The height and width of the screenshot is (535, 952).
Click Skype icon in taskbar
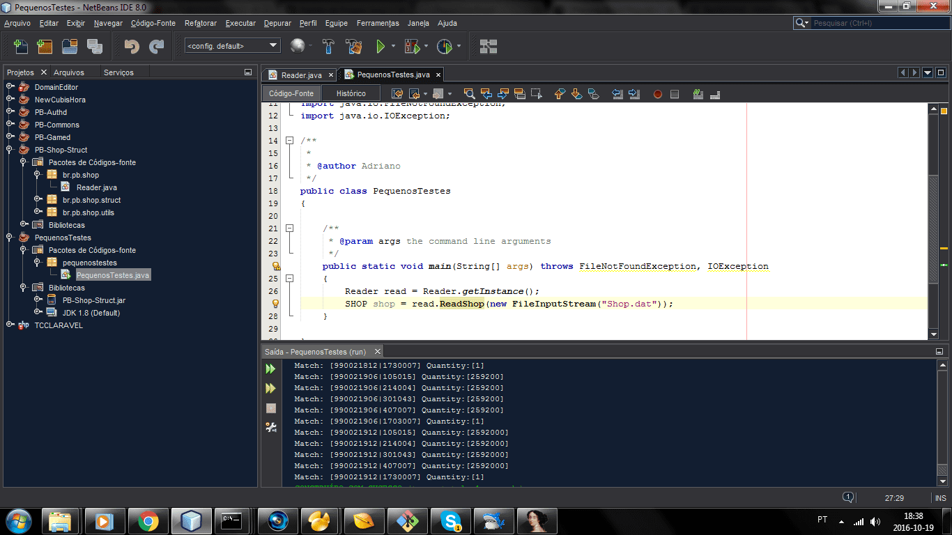point(450,520)
